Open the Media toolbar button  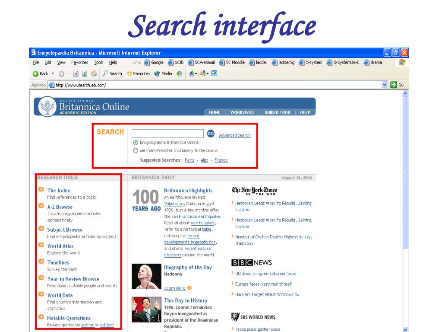coord(163,73)
